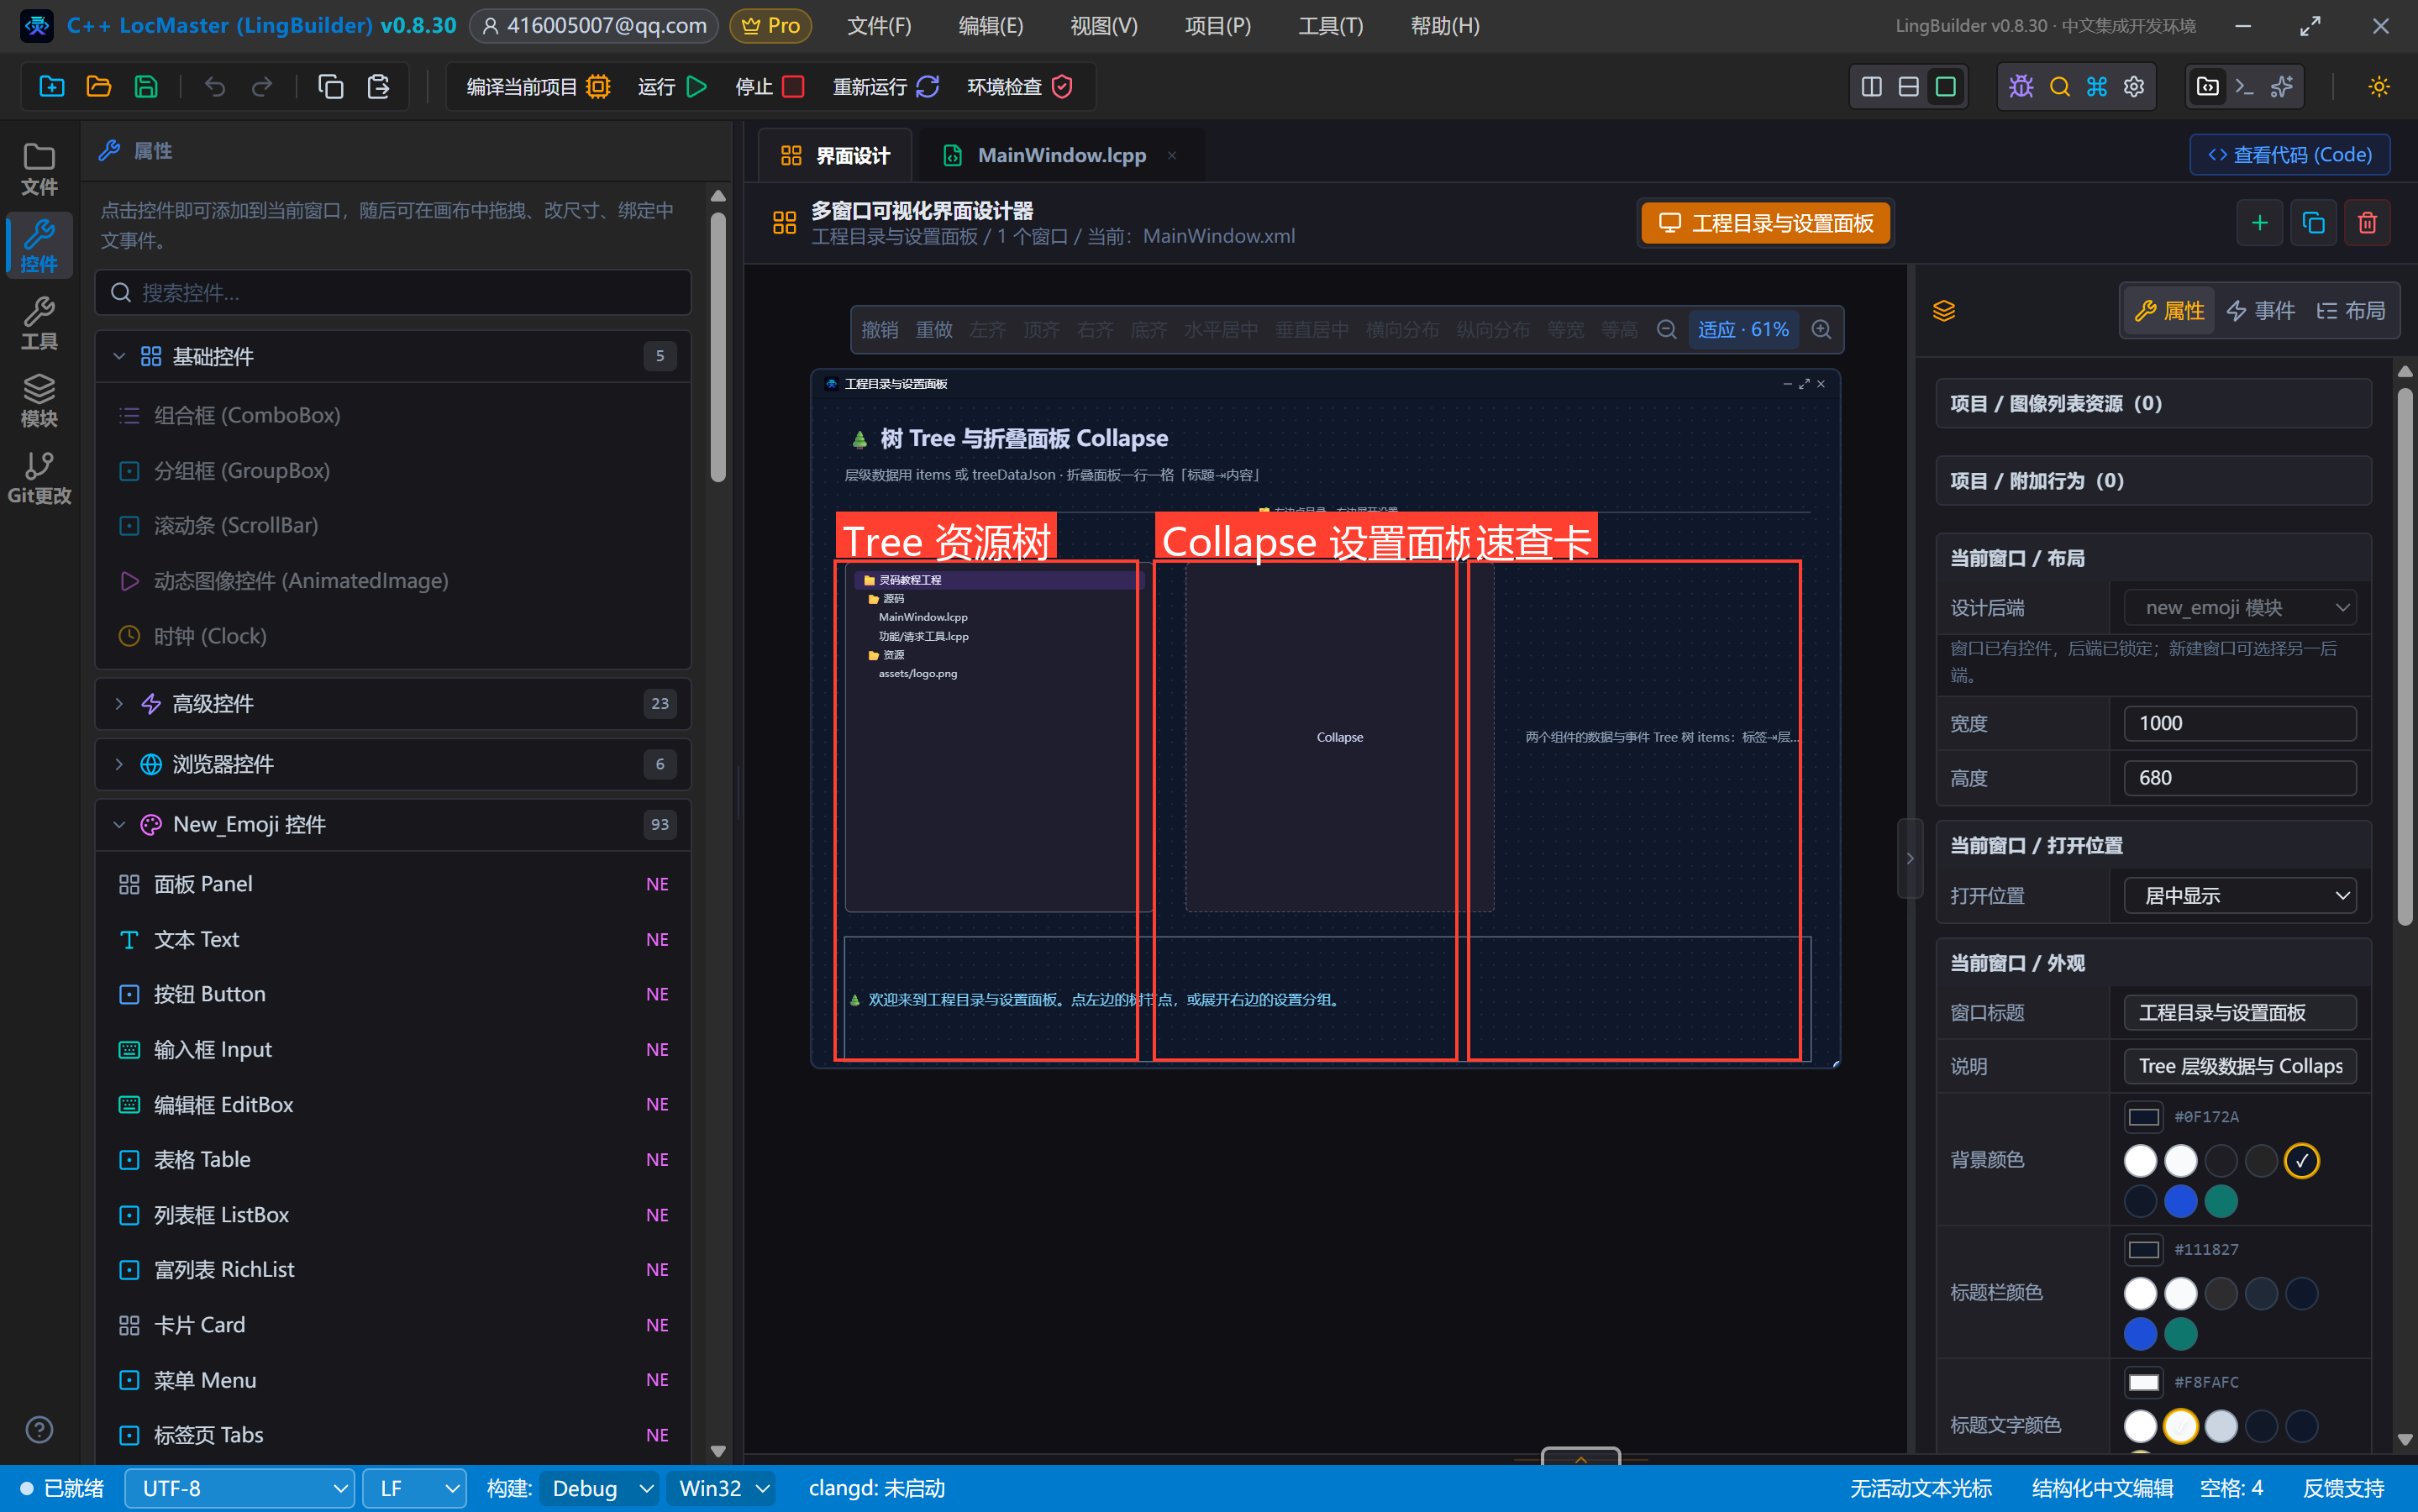Collapse the 基础控件 group
2418x1512 pixels.
coord(393,357)
